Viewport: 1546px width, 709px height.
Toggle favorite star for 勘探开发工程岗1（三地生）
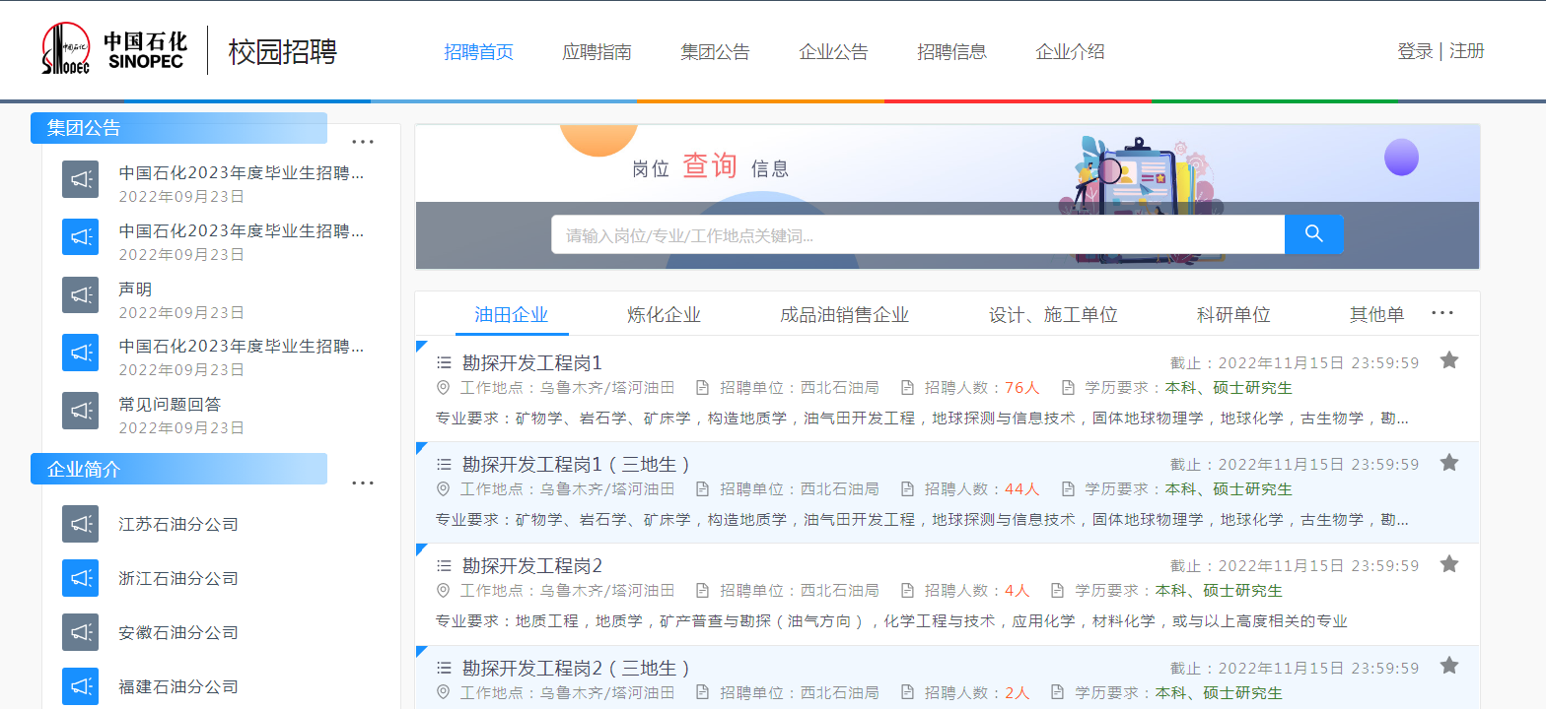[x=1448, y=462]
